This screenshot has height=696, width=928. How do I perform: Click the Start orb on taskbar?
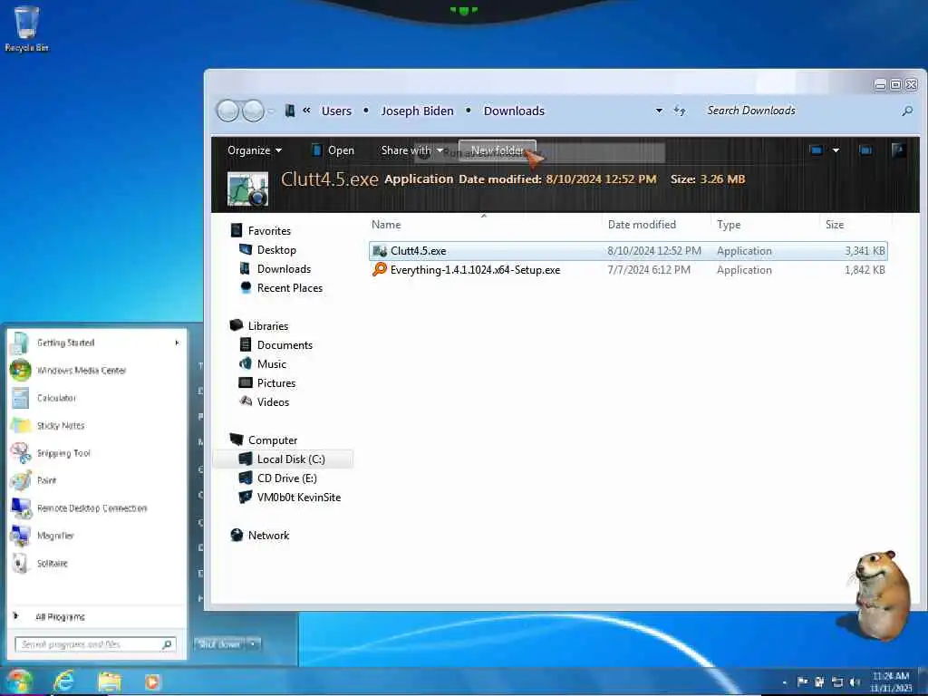(19, 681)
